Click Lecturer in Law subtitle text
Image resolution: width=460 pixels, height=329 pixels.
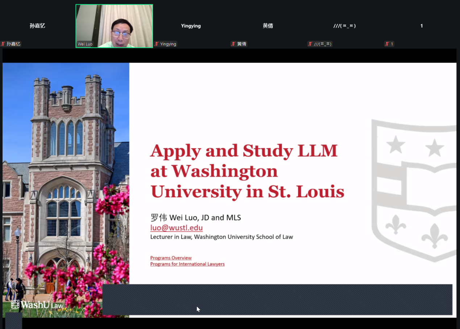coord(221,237)
